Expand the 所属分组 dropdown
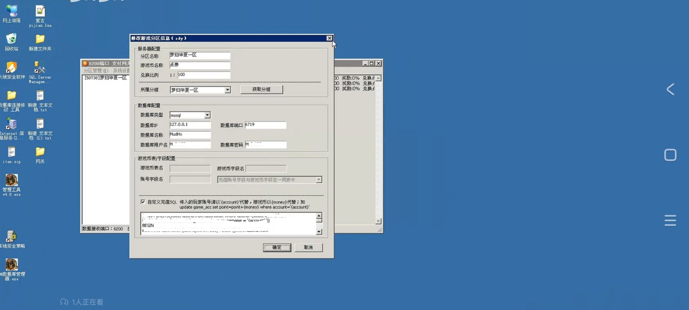Screen dimensions: 689x310 [x=228, y=90]
